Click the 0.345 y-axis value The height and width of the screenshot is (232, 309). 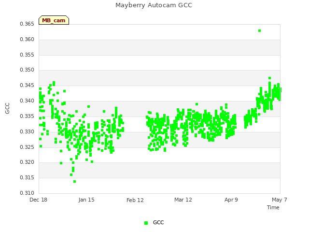27,86
